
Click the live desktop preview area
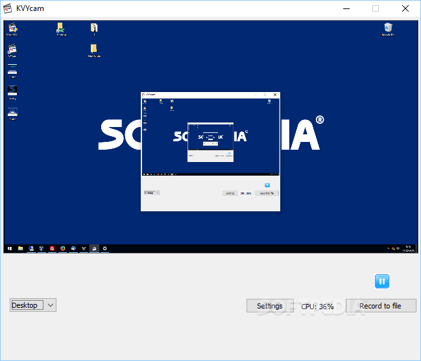coord(211,137)
